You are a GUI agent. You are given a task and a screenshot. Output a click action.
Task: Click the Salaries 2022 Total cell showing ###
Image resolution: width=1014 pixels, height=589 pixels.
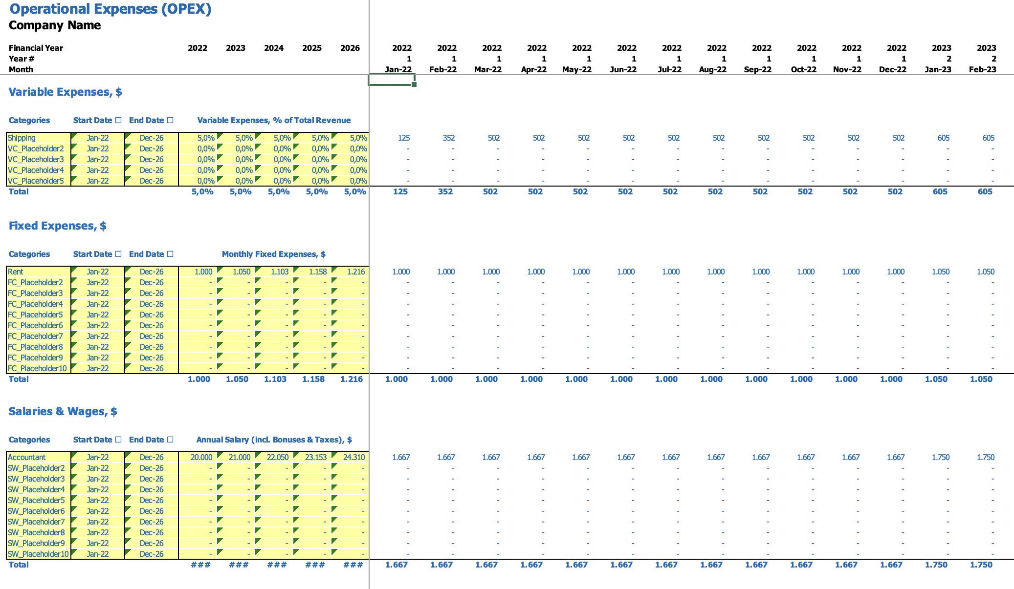200,565
